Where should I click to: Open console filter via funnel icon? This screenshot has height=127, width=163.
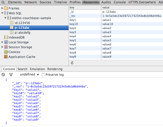pyautogui.click(x=11, y=74)
